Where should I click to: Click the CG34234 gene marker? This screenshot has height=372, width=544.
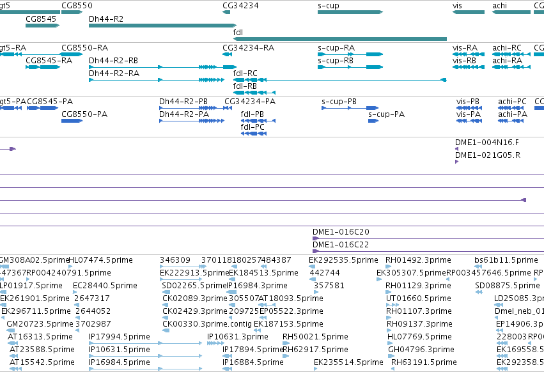[226, 12]
